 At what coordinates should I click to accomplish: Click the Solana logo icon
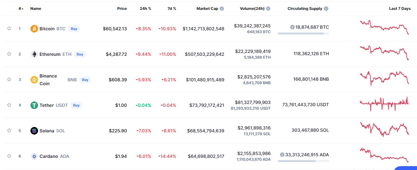(x=34, y=131)
